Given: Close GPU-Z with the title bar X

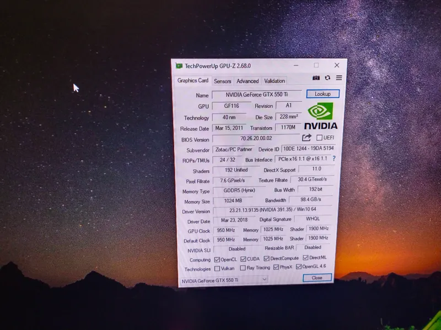Looking at the screenshot, I should (337, 65).
